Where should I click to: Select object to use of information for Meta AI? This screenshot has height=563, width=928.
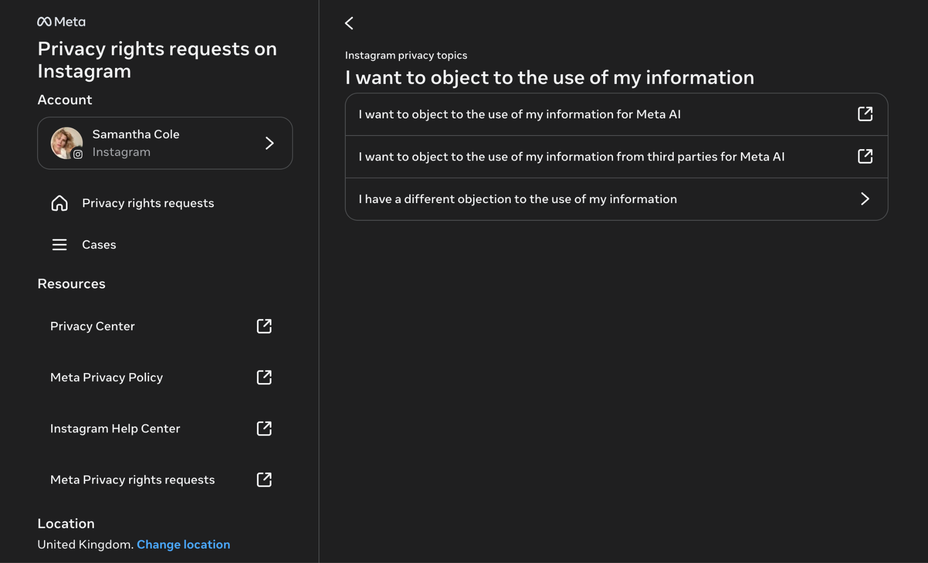[x=616, y=114]
